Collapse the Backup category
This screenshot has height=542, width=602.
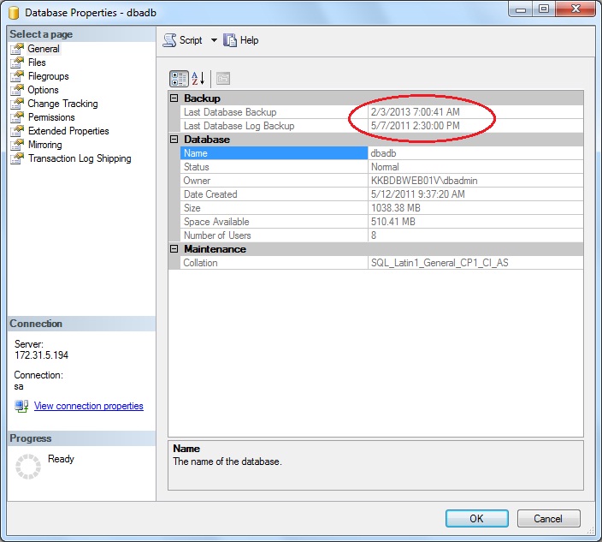(174, 98)
